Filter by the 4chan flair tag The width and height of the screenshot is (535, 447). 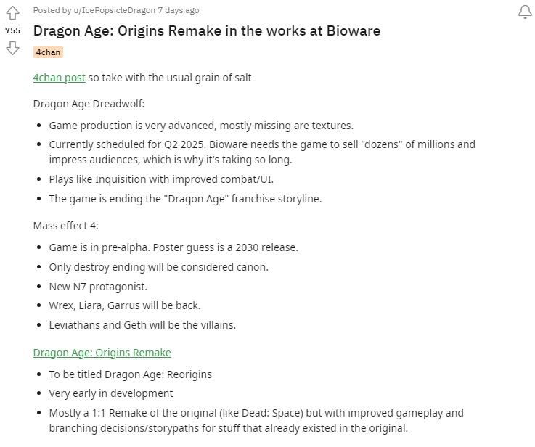48,52
